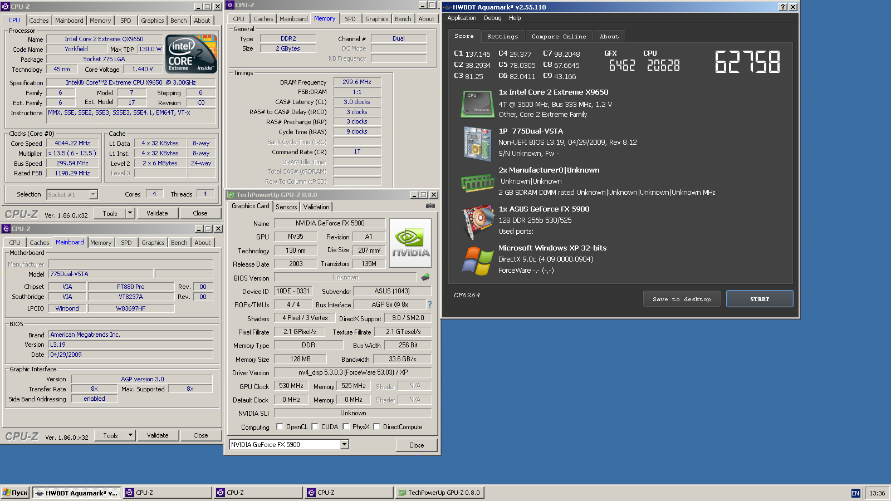891x501 pixels.
Task: Open the Help menu in Aquamark
Action: coord(515,18)
